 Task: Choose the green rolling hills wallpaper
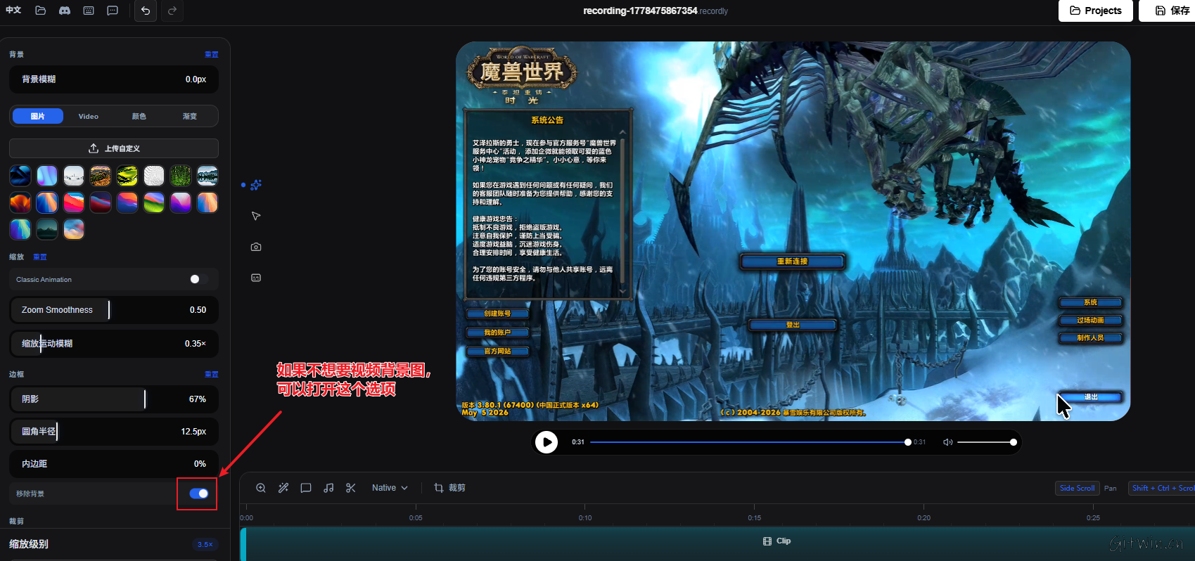pyautogui.click(x=154, y=202)
